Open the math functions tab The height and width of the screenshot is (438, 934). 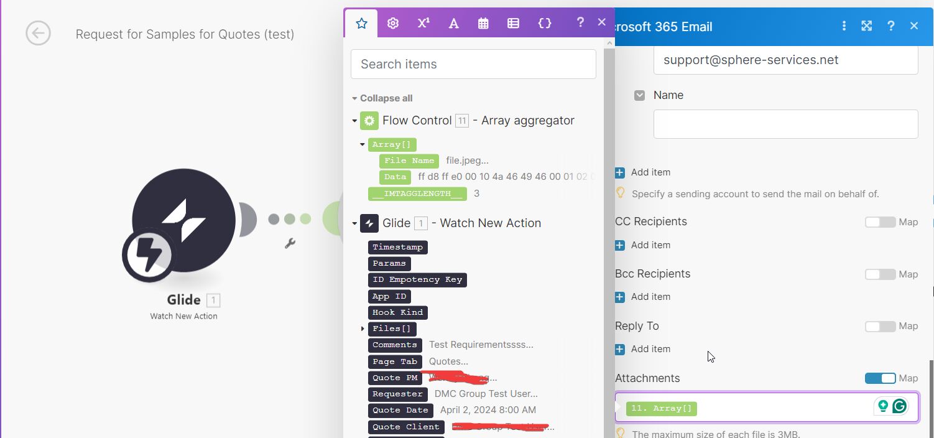pos(423,23)
